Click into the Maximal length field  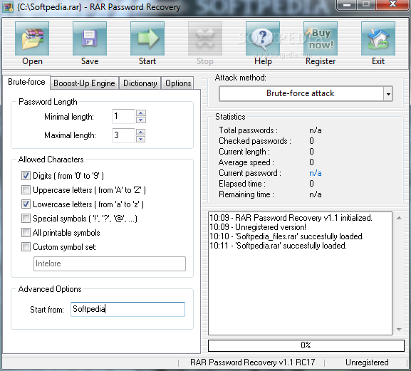coord(123,135)
